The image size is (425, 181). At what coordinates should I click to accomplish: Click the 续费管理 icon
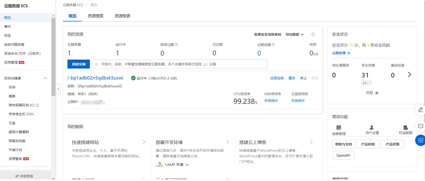339,127
